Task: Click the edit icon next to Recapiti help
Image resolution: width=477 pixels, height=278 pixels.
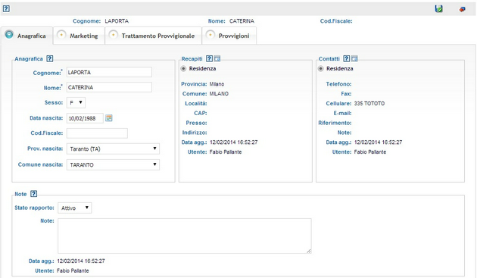Action: (x=217, y=58)
